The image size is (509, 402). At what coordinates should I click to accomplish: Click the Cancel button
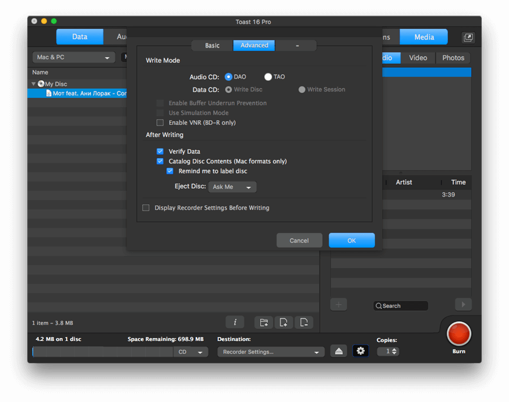[x=299, y=240]
